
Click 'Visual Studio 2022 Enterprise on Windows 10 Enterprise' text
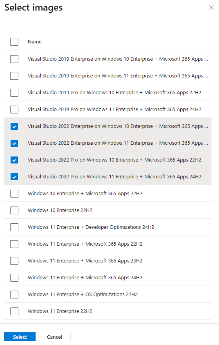(x=90, y=126)
